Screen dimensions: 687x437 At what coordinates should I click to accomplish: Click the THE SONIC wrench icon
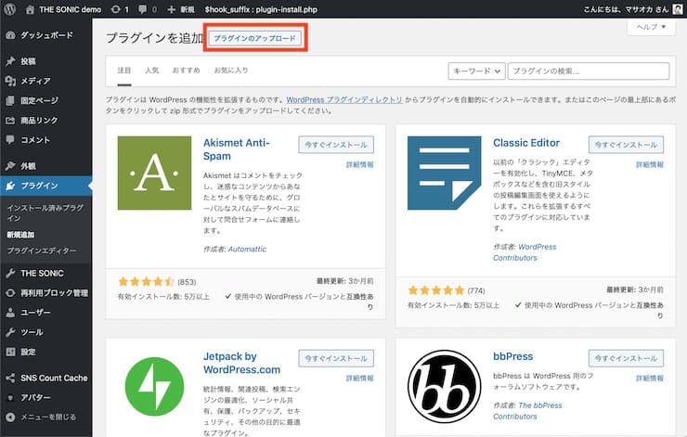(x=10, y=273)
